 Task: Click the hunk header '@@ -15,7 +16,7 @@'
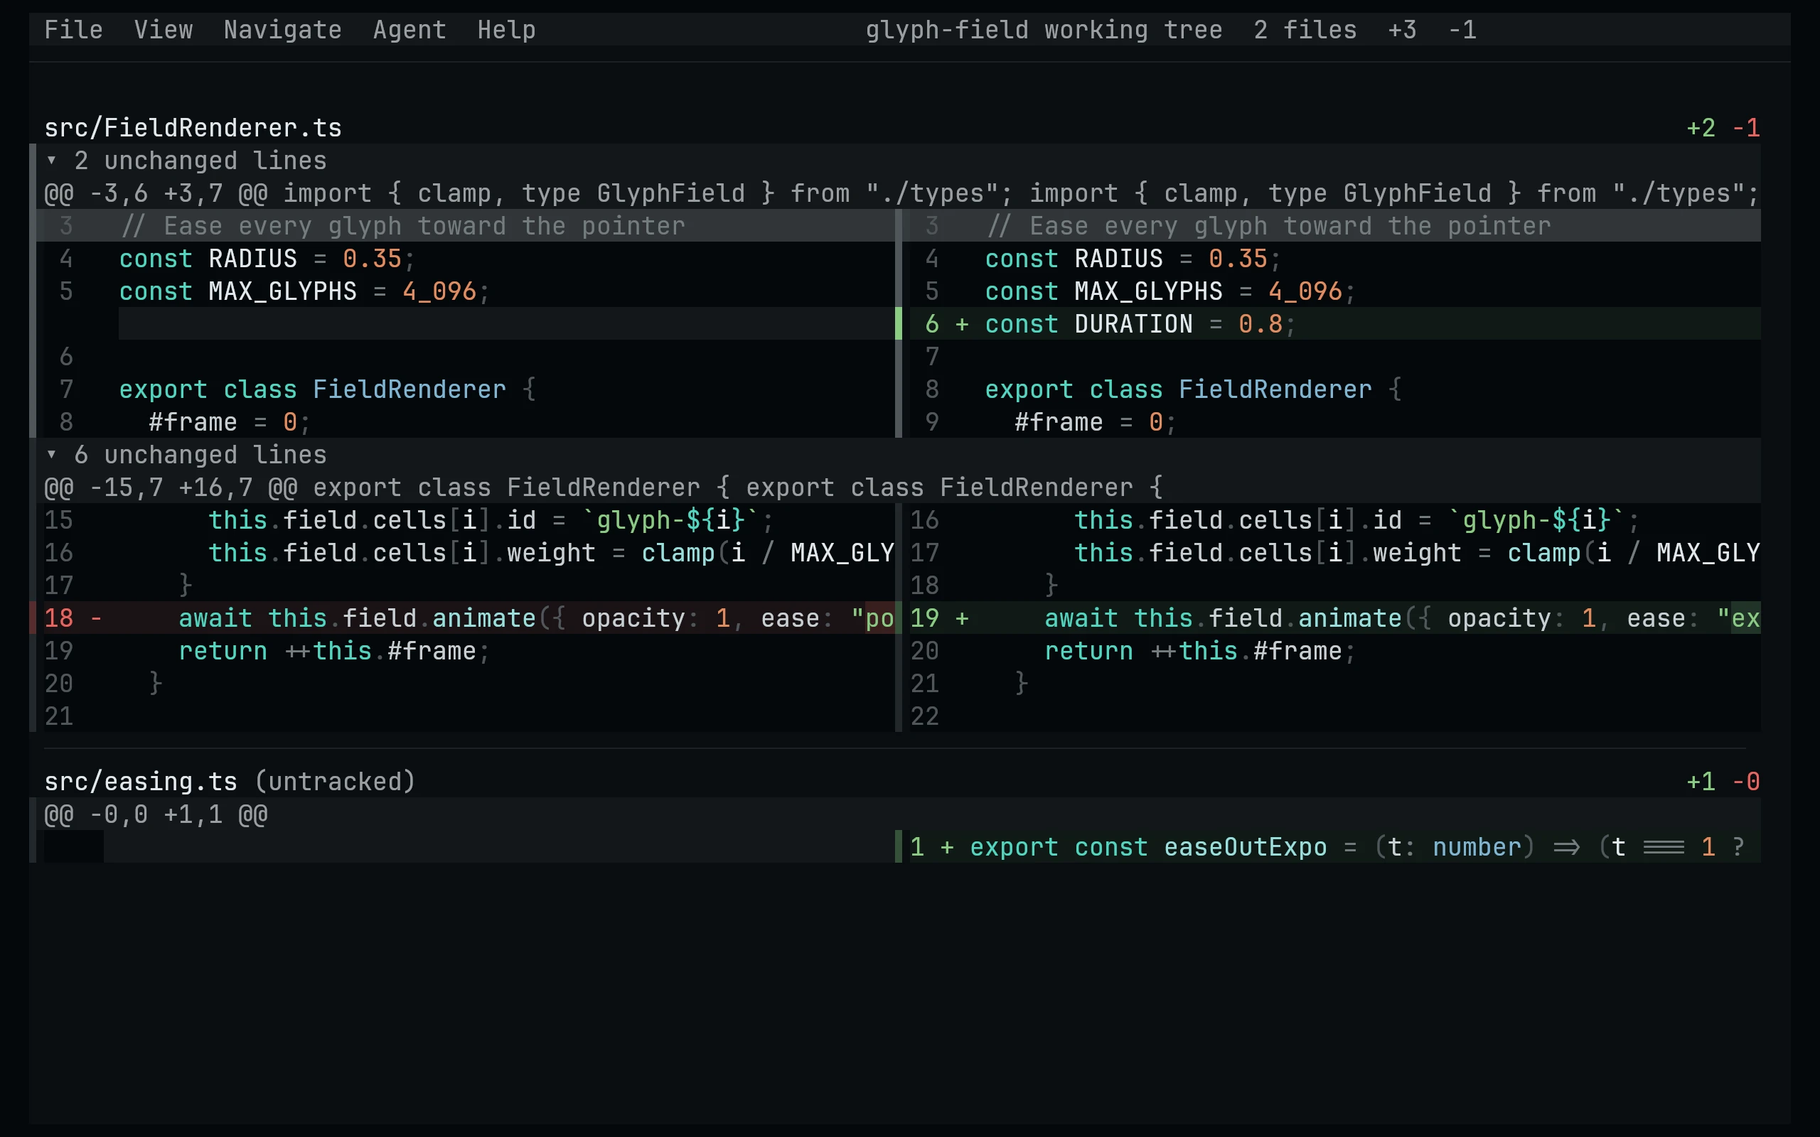898,487
